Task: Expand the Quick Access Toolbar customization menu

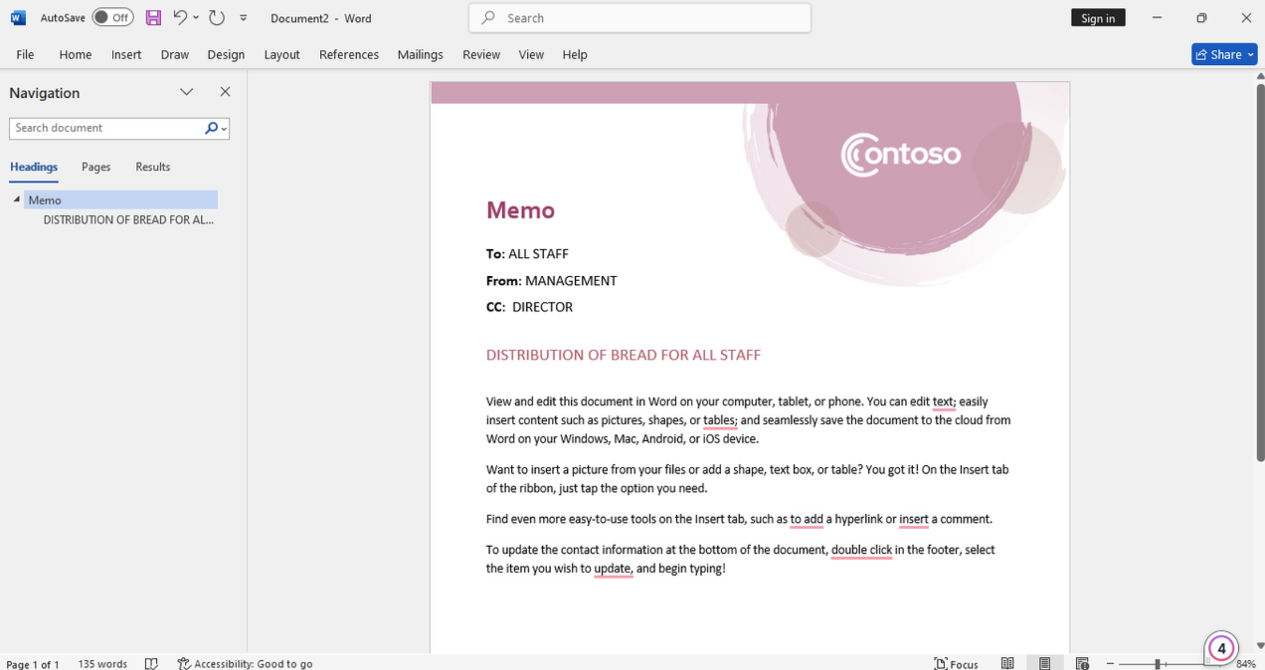Action: [x=243, y=18]
